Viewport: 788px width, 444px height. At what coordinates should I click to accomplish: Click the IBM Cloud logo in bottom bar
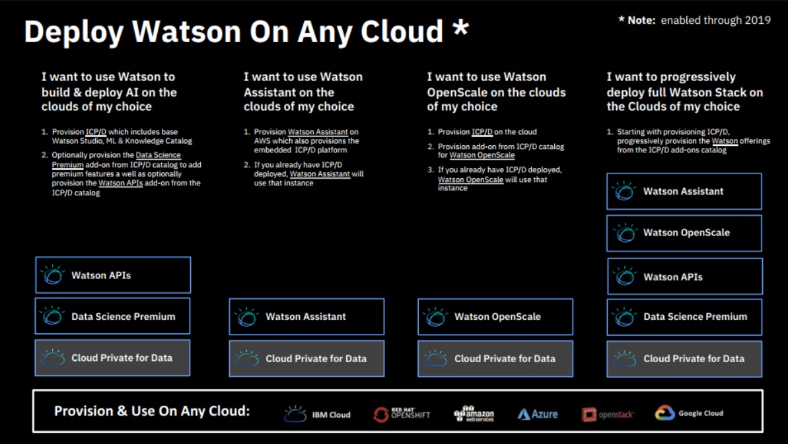(x=318, y=414)
